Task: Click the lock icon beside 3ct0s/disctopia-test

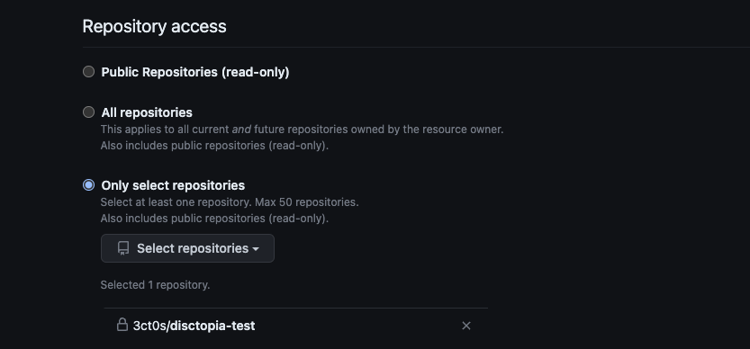Action: coord(122,325)
